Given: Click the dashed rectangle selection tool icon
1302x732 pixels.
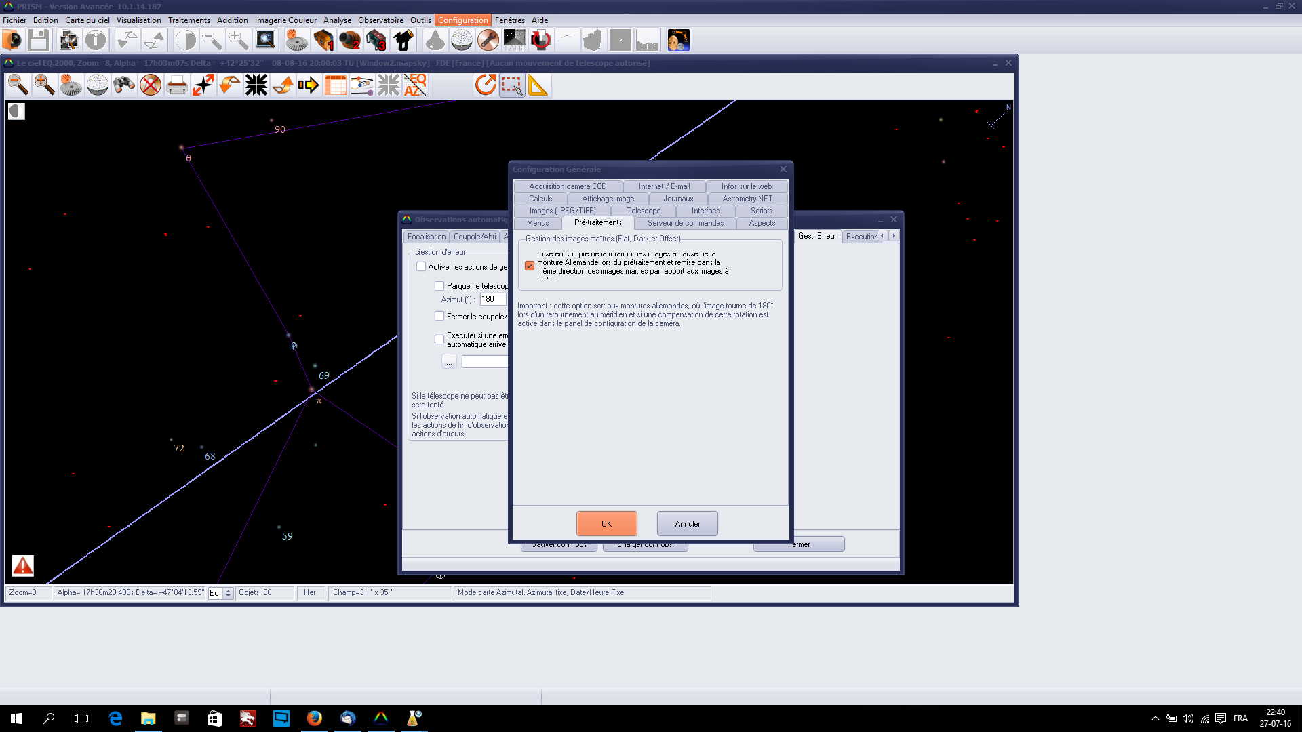Looking at the screenshot, I should [512, 85].
